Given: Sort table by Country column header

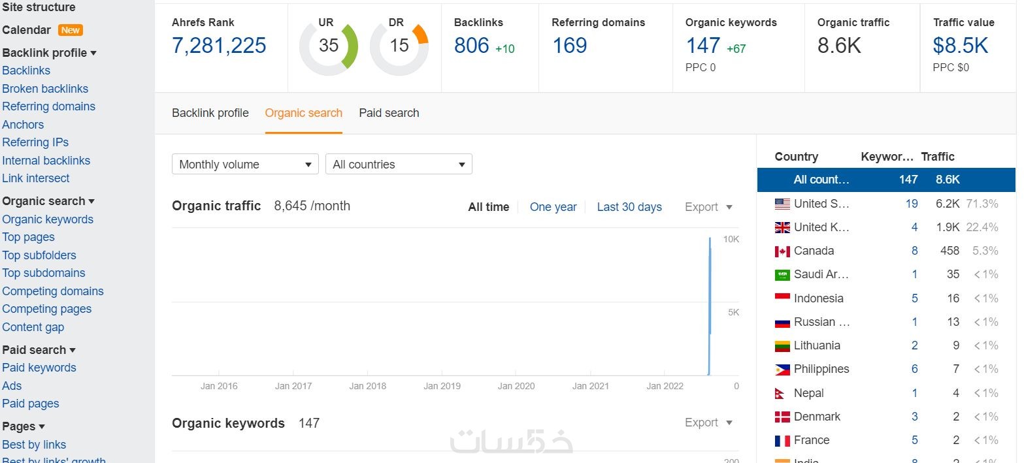Looking at the screenshot, I should tap(796, 157).
